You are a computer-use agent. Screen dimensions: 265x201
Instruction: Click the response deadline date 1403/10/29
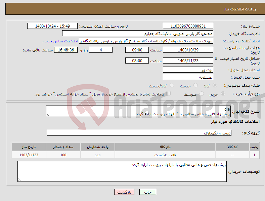188,50
